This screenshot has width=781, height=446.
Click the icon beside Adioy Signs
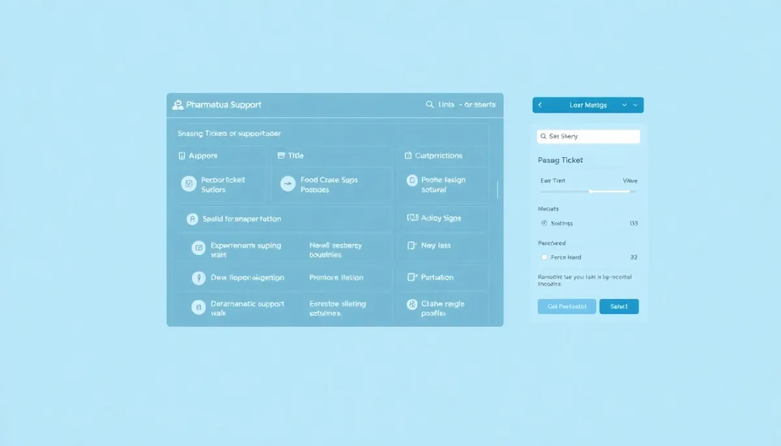(x=412, y=218)
